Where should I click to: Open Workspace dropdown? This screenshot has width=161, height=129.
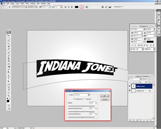pyautogui.click(x=118, y=7)
